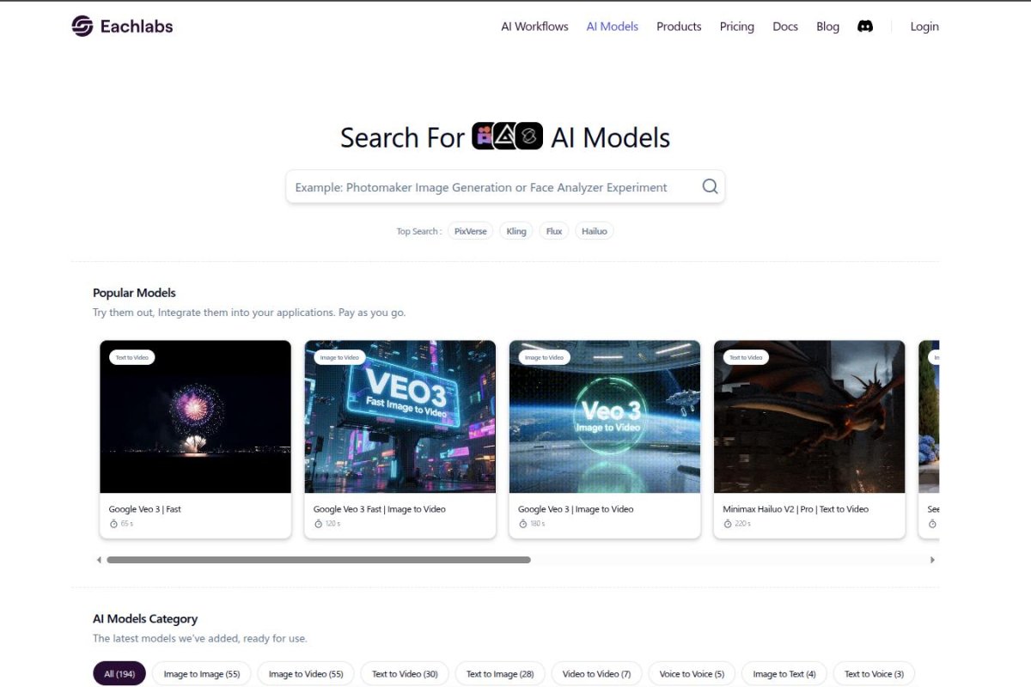Toggle the Video to Video (7) filter

click(596, 673)
